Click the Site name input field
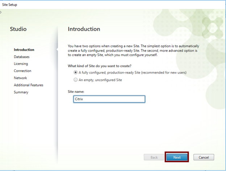The image size is (226, 171). click(109, 99)
